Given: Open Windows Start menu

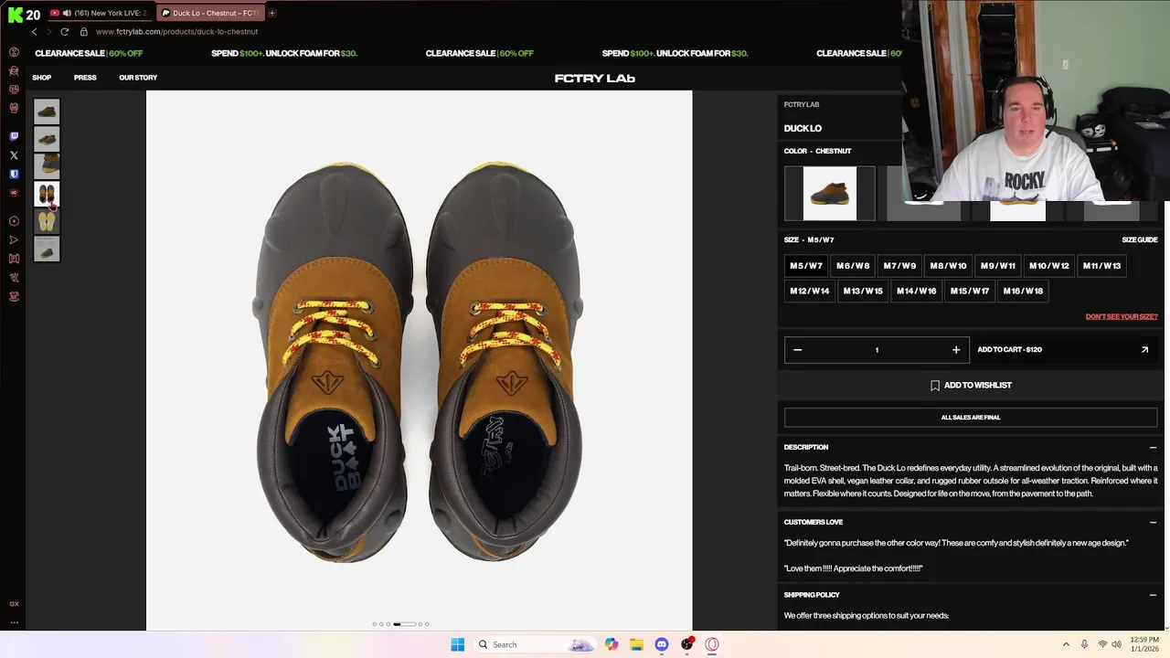Looking at the screenshot, I should click(x=458, y=644).
